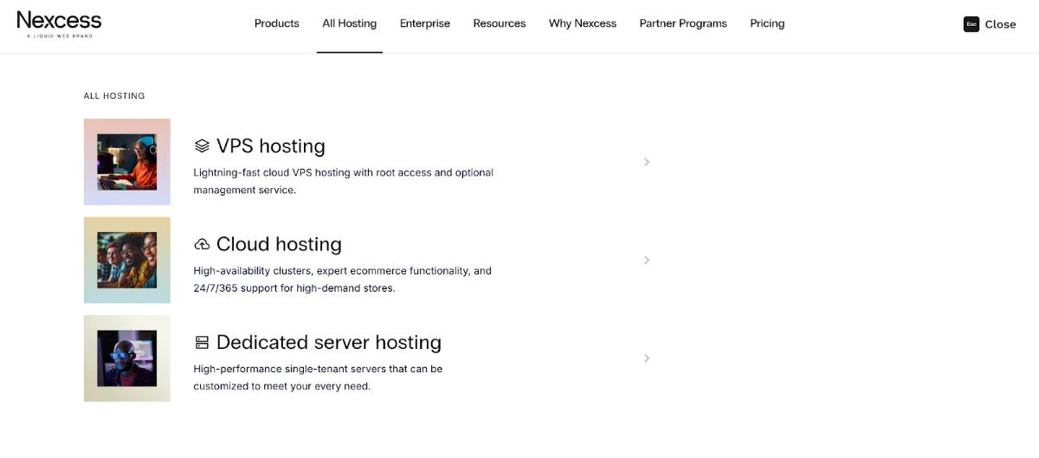The width and height of the screenshot is (1039, 458).
Task: Open the Dedicated server hosting link
Action: [x=329, y=342]
